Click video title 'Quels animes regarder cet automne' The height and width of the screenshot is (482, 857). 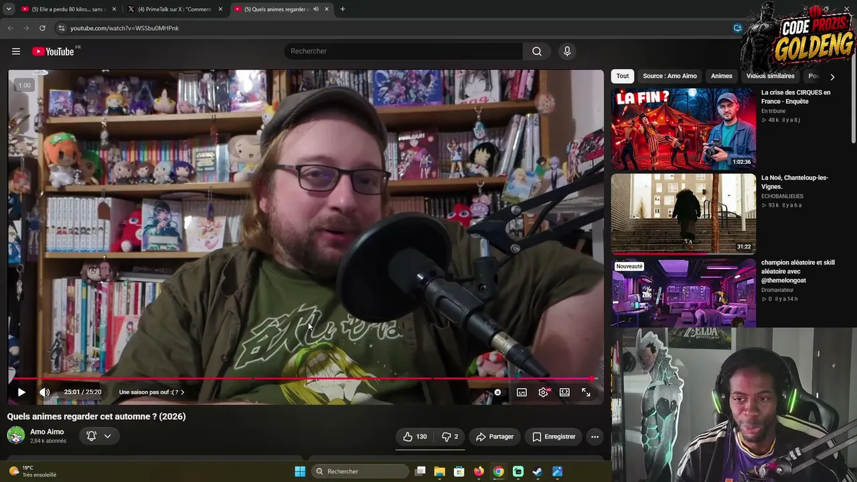tap(96, 416)
